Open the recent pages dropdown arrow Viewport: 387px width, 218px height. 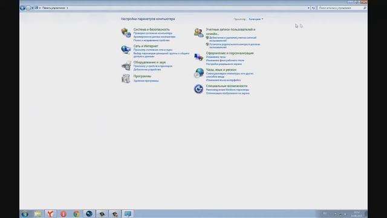point(32,8)
